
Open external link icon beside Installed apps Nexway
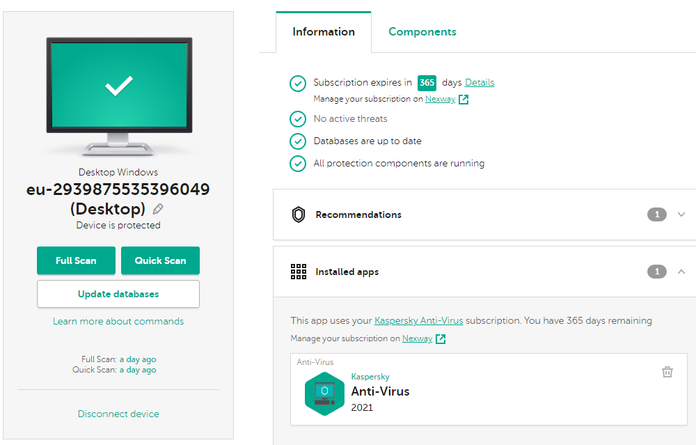pyautogui.click(x=441, y=339)
